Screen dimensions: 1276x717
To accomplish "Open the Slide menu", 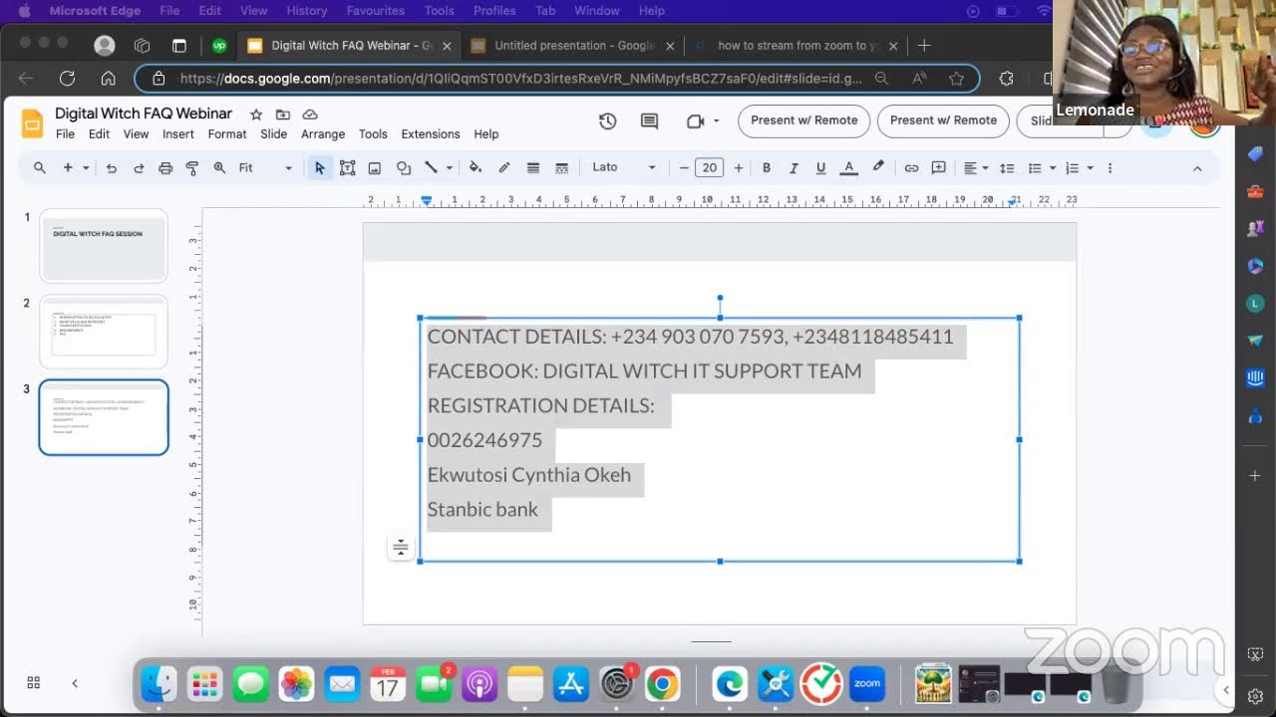I will click(x=273, y=134).
